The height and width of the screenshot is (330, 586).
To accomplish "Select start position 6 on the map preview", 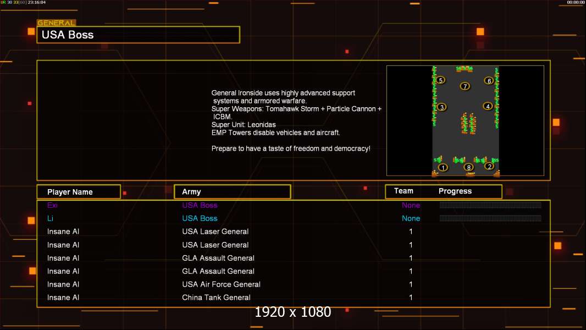I will tap(489, 81).
